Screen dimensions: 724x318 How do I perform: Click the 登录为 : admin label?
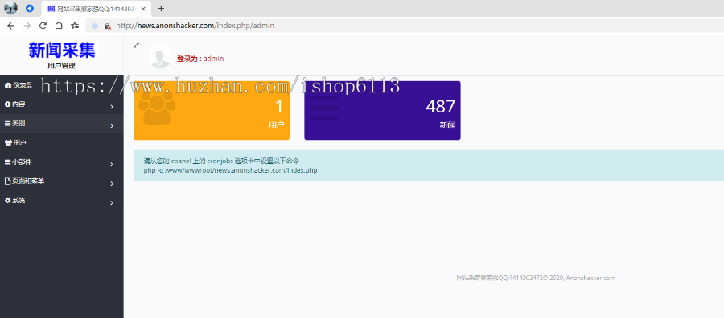(x=200, y=59)
